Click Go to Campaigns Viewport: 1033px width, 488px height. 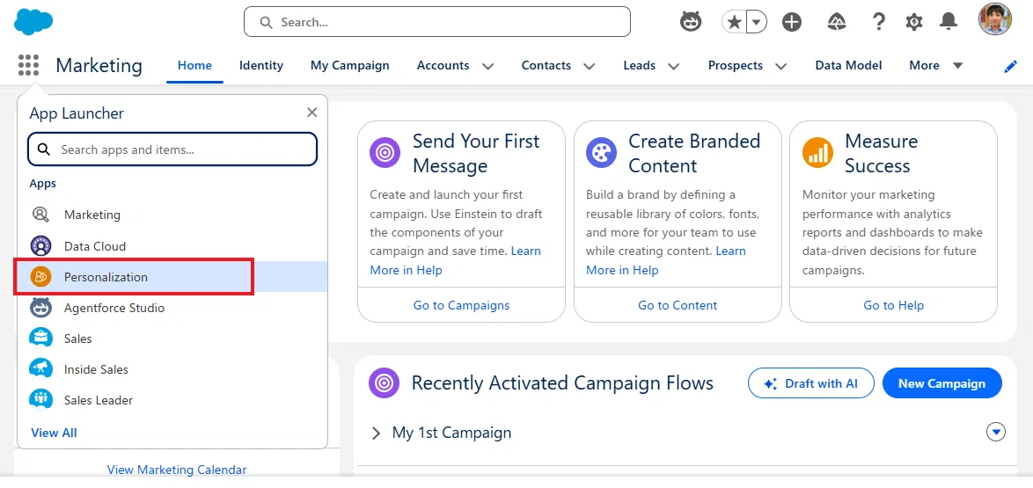pos(461,305)
